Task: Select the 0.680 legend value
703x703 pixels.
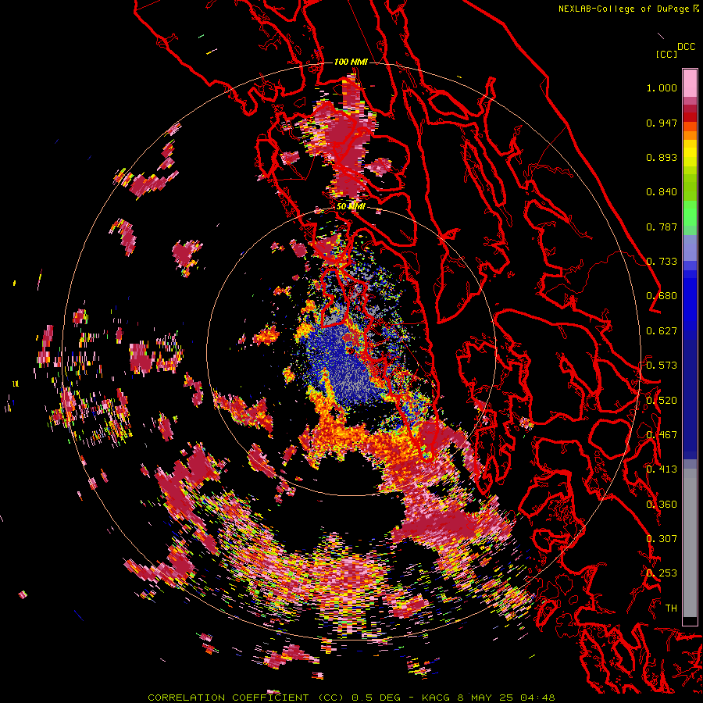Action: point(662,296)
